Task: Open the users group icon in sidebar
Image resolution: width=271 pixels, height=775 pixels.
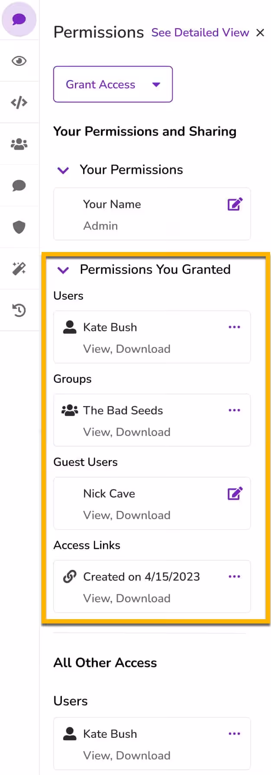Action: pos(19,144)
